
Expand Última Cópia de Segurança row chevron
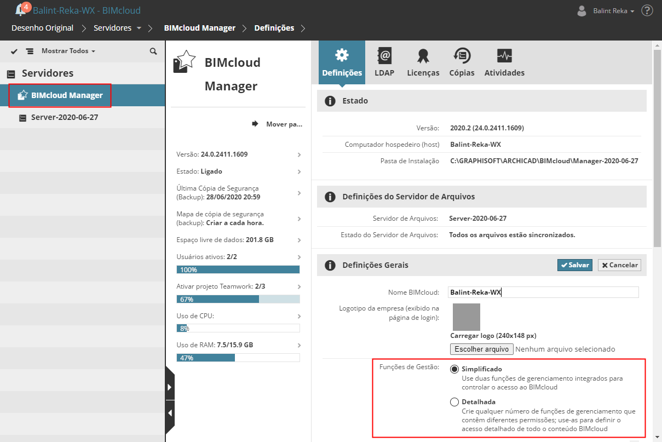(x=299, y=193)
